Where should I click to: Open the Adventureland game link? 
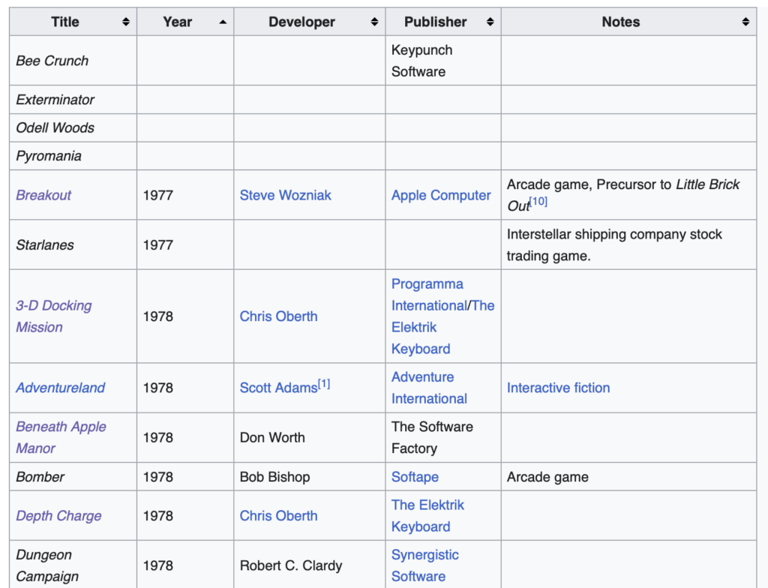[60, 388]
